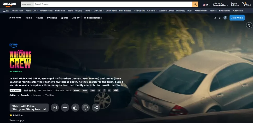Click the blue Join Prime button

pyautogui.click(x=237, y=18)
